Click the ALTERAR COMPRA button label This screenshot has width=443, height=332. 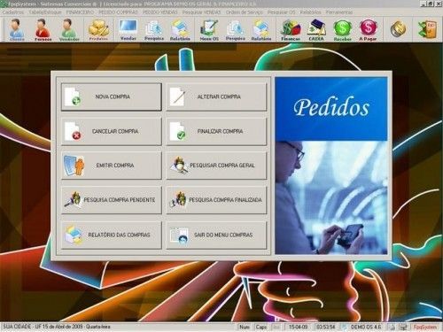tap(219, 97)
